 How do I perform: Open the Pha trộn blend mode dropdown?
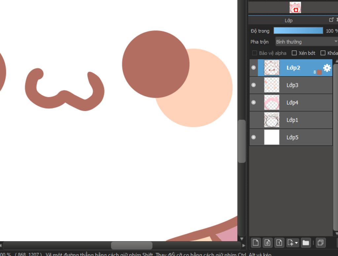click(x=307, y=42)
